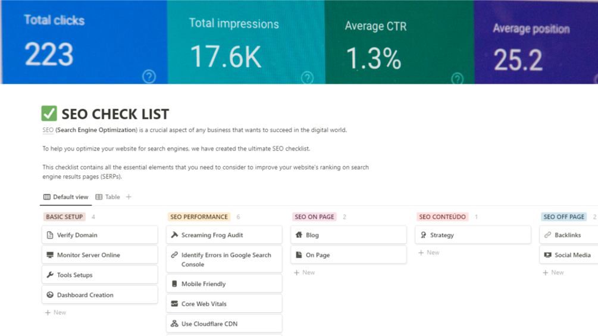This screenshot has height=336, width=598.
Task: Click the underlined SEO link in description
Action: pos(48,130)
